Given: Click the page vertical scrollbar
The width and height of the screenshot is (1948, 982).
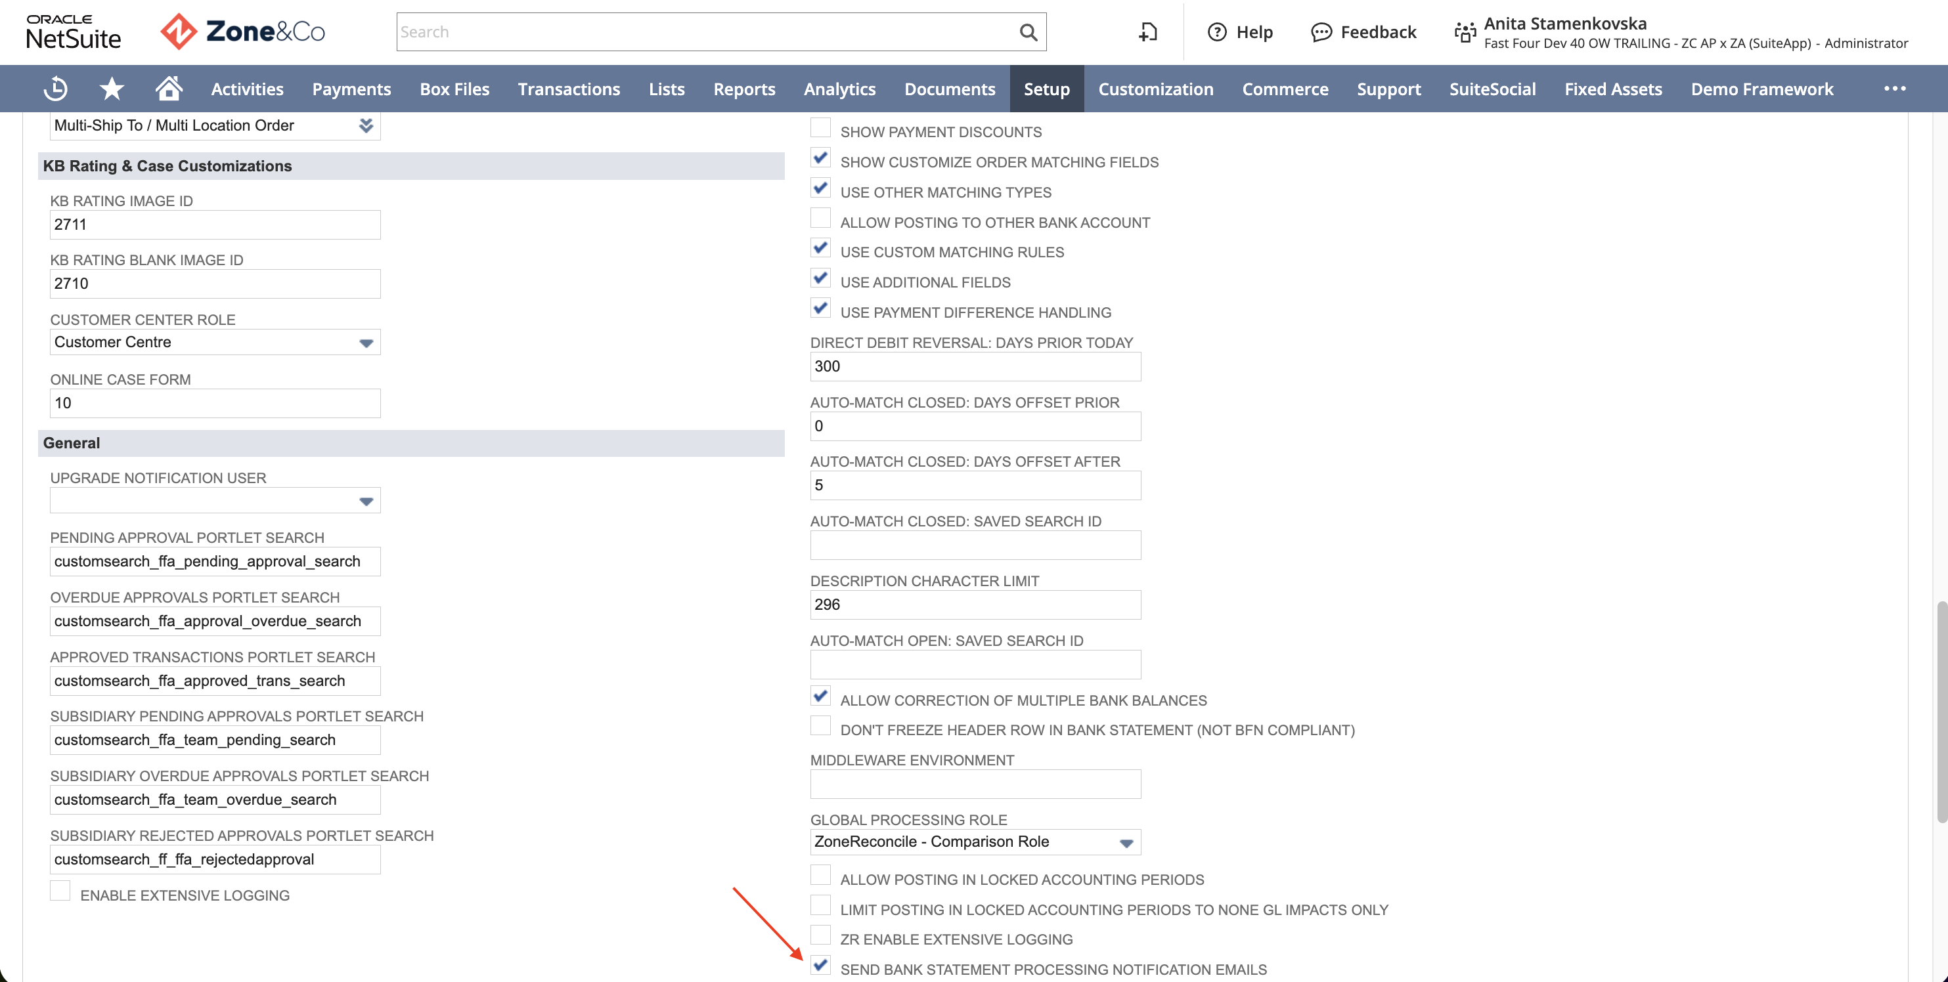Looking at the screenshot, I should (x=1940, y=712).
